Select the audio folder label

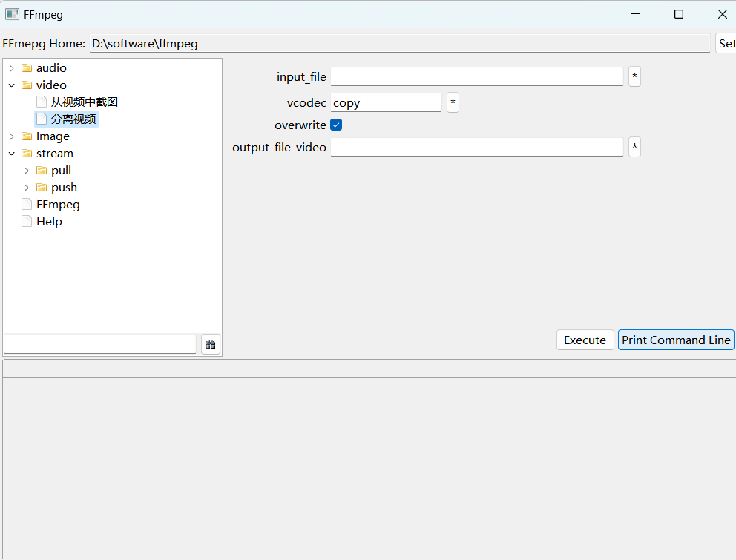(x=52, y=68)
